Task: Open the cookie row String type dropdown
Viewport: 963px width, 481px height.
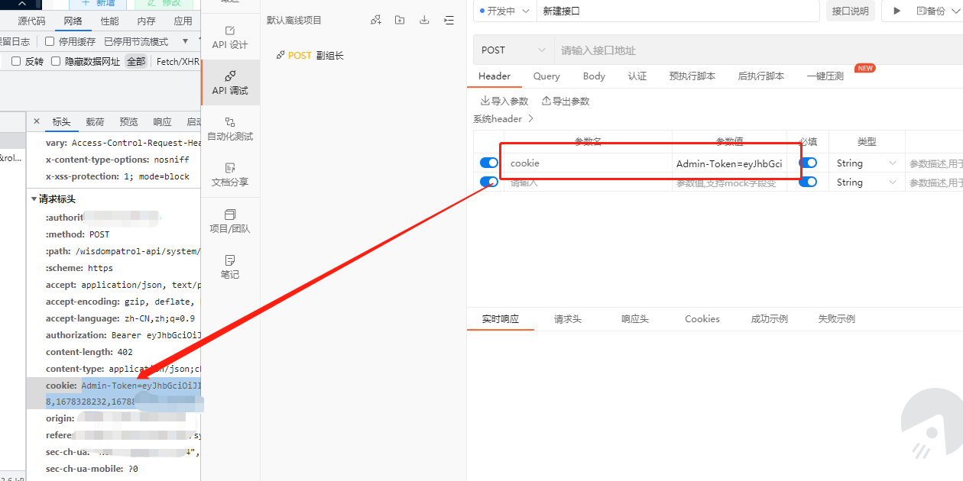Action: [x=867, y=163]
